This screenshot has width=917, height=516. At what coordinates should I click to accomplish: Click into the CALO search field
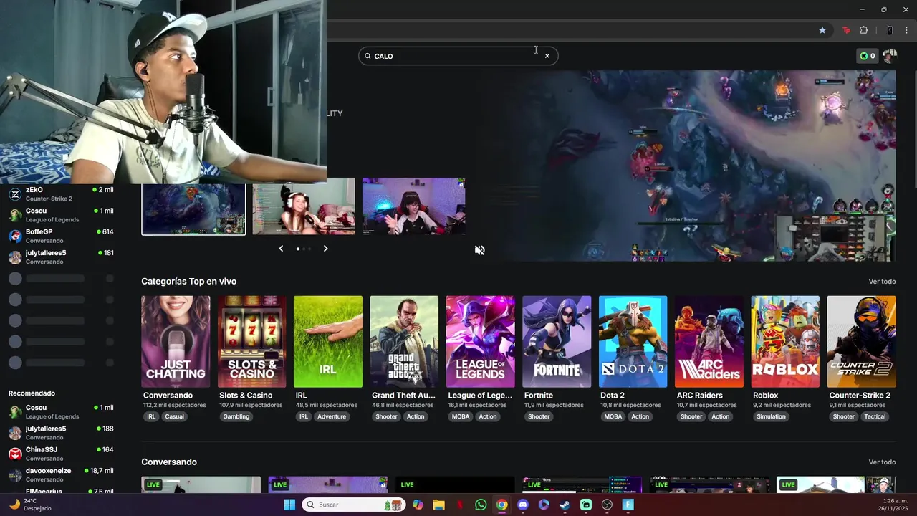coord(457,56)
